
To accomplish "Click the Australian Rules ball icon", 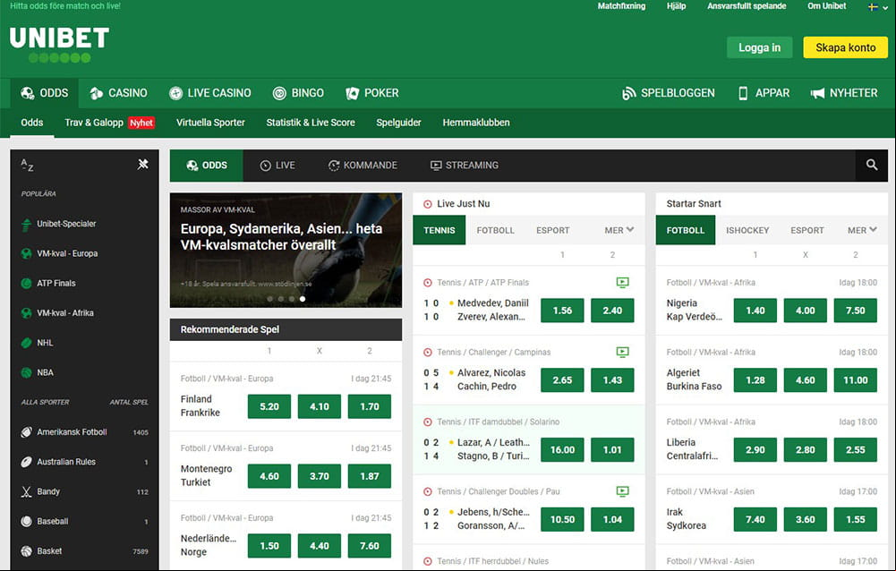I will 26,462.
